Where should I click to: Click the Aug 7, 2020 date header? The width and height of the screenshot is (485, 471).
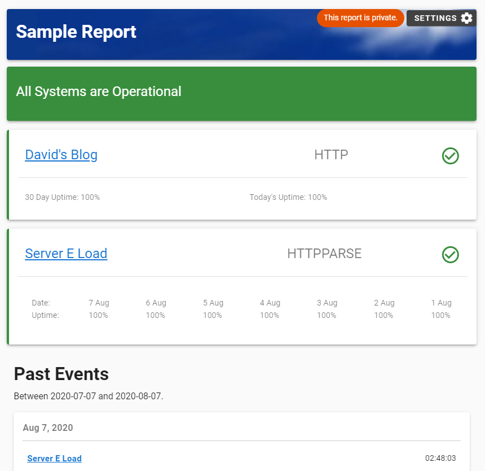click(48, 428)
